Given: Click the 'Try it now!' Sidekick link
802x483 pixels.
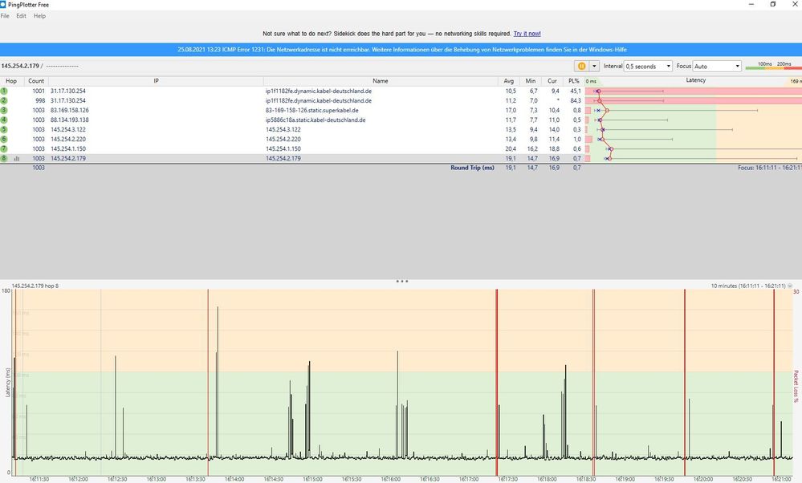Looking at the screenshot, I should tap(527, 34).
